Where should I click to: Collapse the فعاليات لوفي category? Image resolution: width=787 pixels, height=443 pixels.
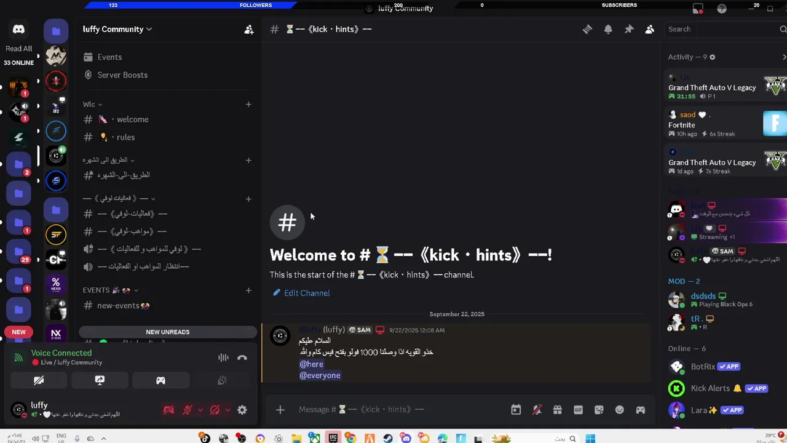(x=119, y=198)
